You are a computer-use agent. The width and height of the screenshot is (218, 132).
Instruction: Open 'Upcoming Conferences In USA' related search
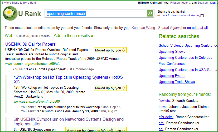(188, 70)
